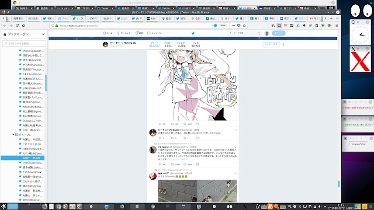The height and width of the screenshot is (210, 374).
Task: Click the Twitter extension icon in toolbar
Action: tap(310, 26)
